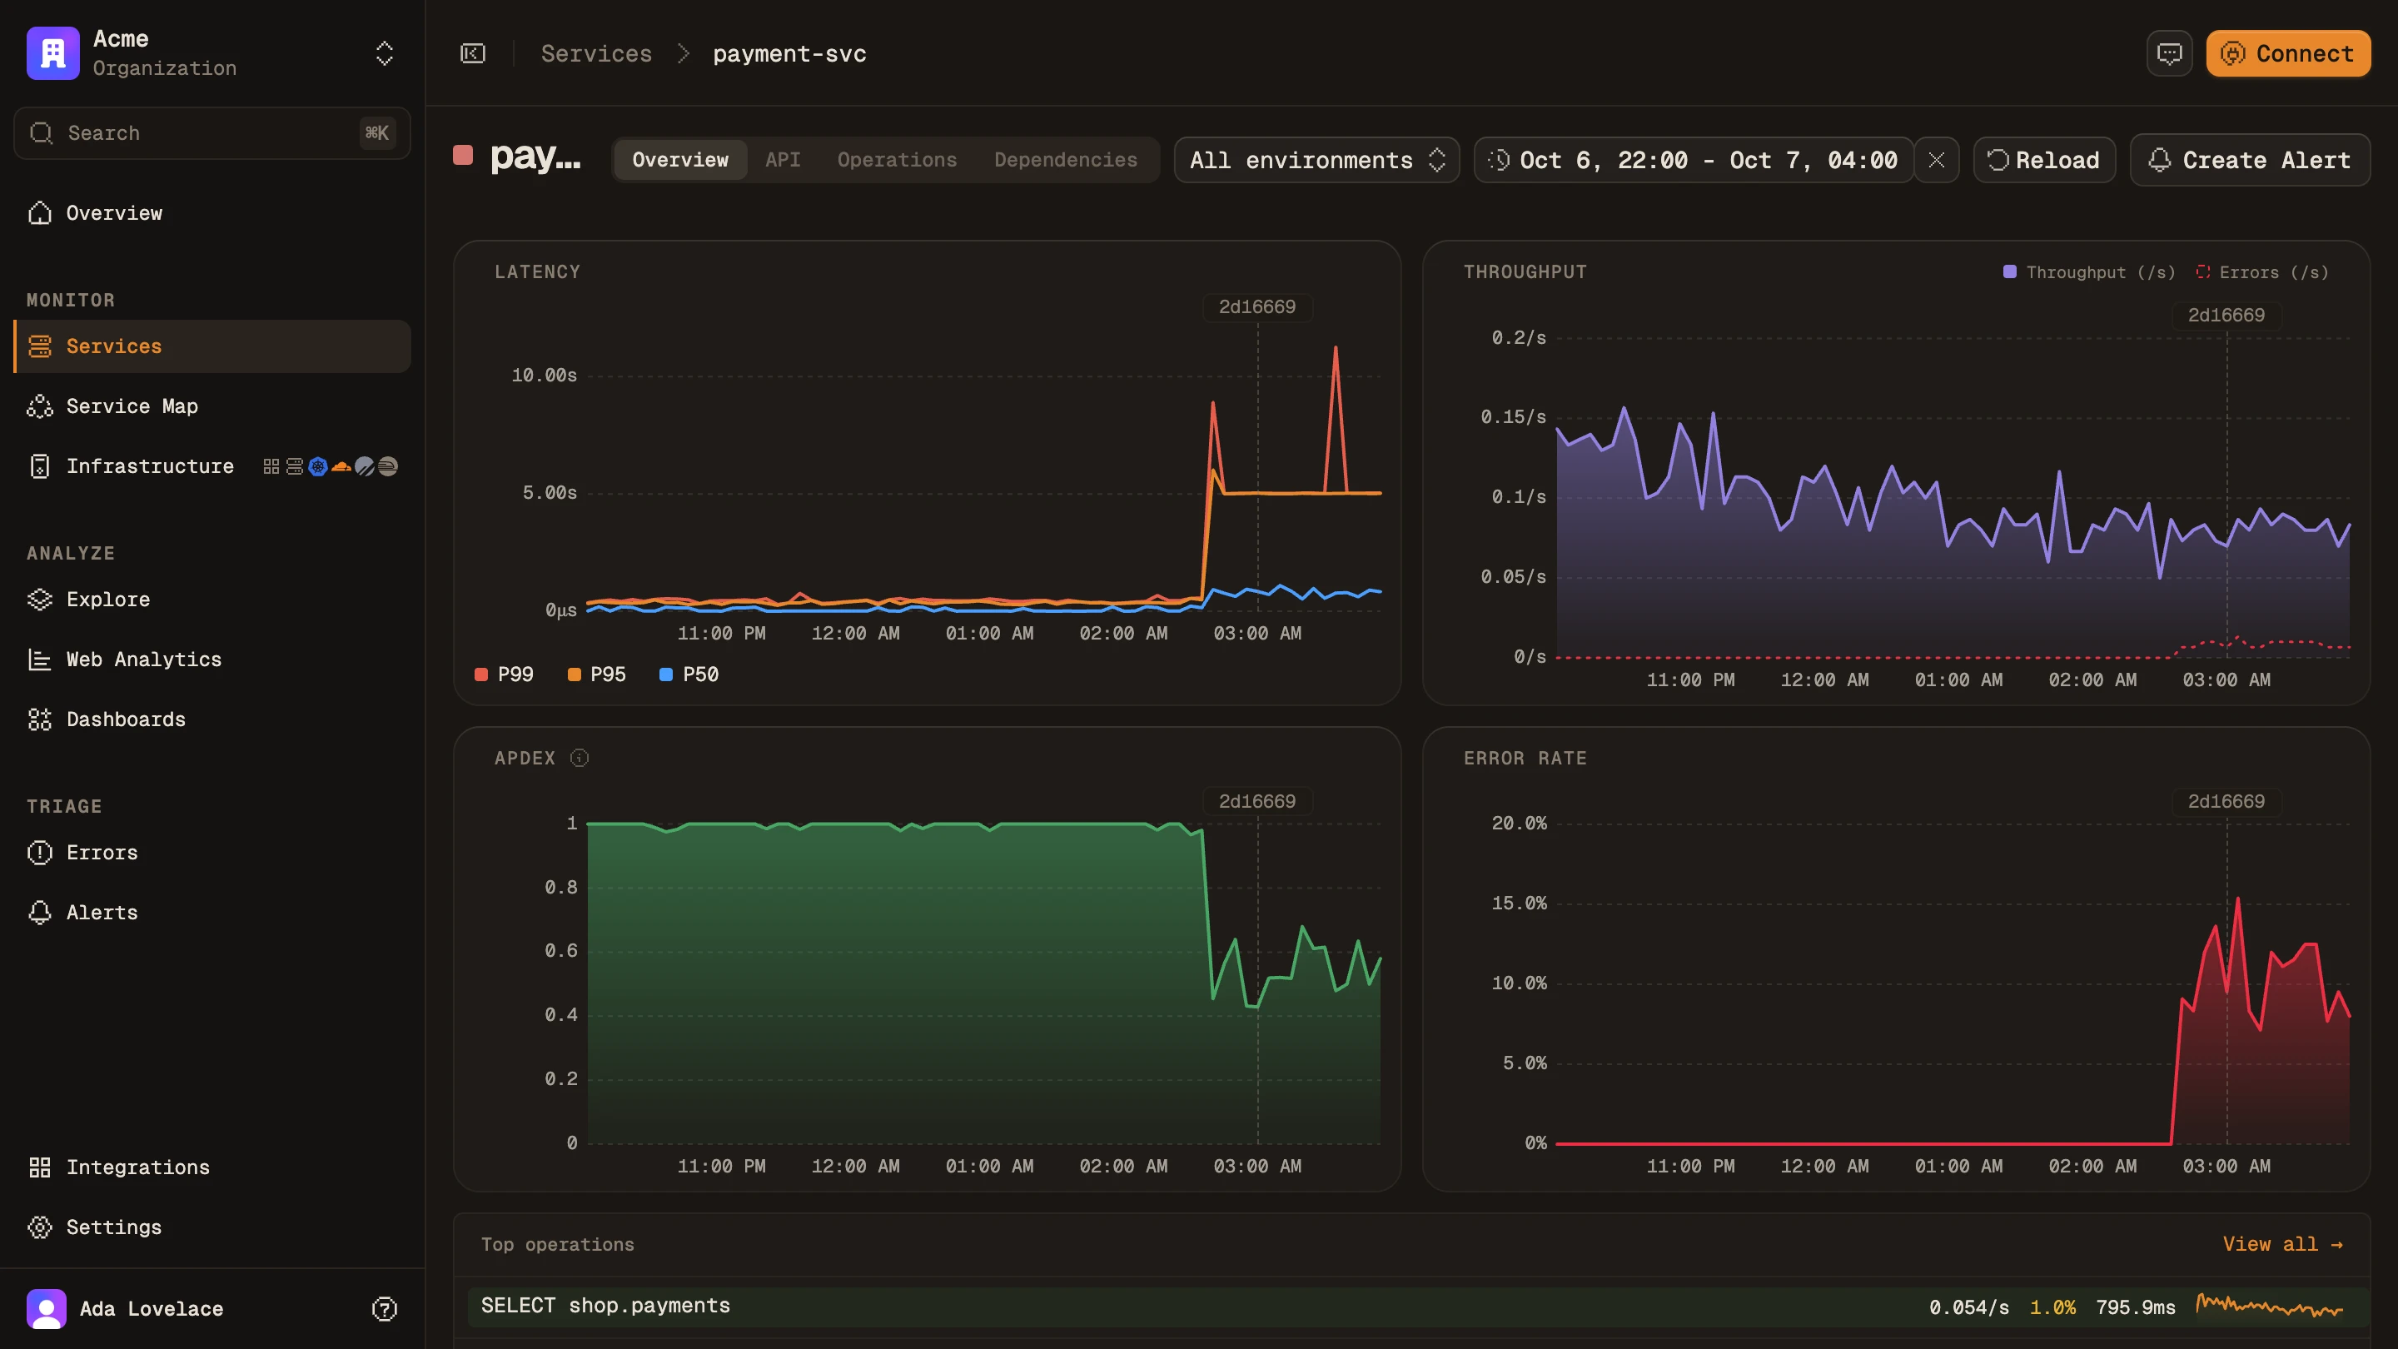Open Errors via the exclamation circle icon
The width and height of the screenshot is (2398, 1349).
40,853
